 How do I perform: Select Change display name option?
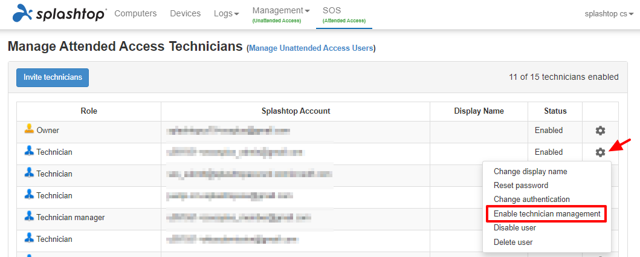point(530,172)
